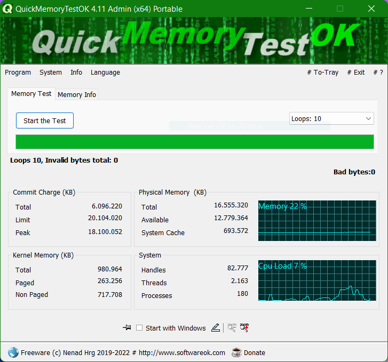The image size is (388, 362).
Task: Click the # ? help item
Action: point(378,73)
